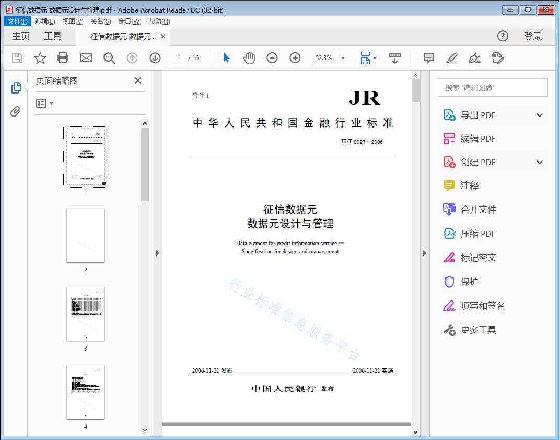Select the text highlighter tool
This screenshot has width=559, height=440.
coord(452,58)
